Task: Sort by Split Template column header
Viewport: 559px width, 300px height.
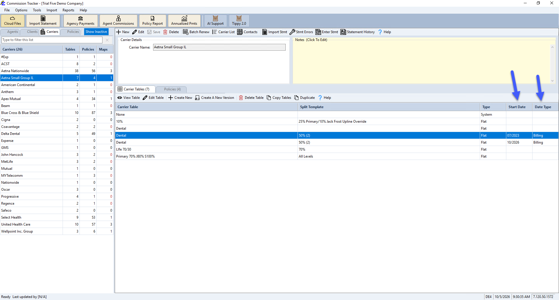Action: pyautogui.click(x=389, y=107)
